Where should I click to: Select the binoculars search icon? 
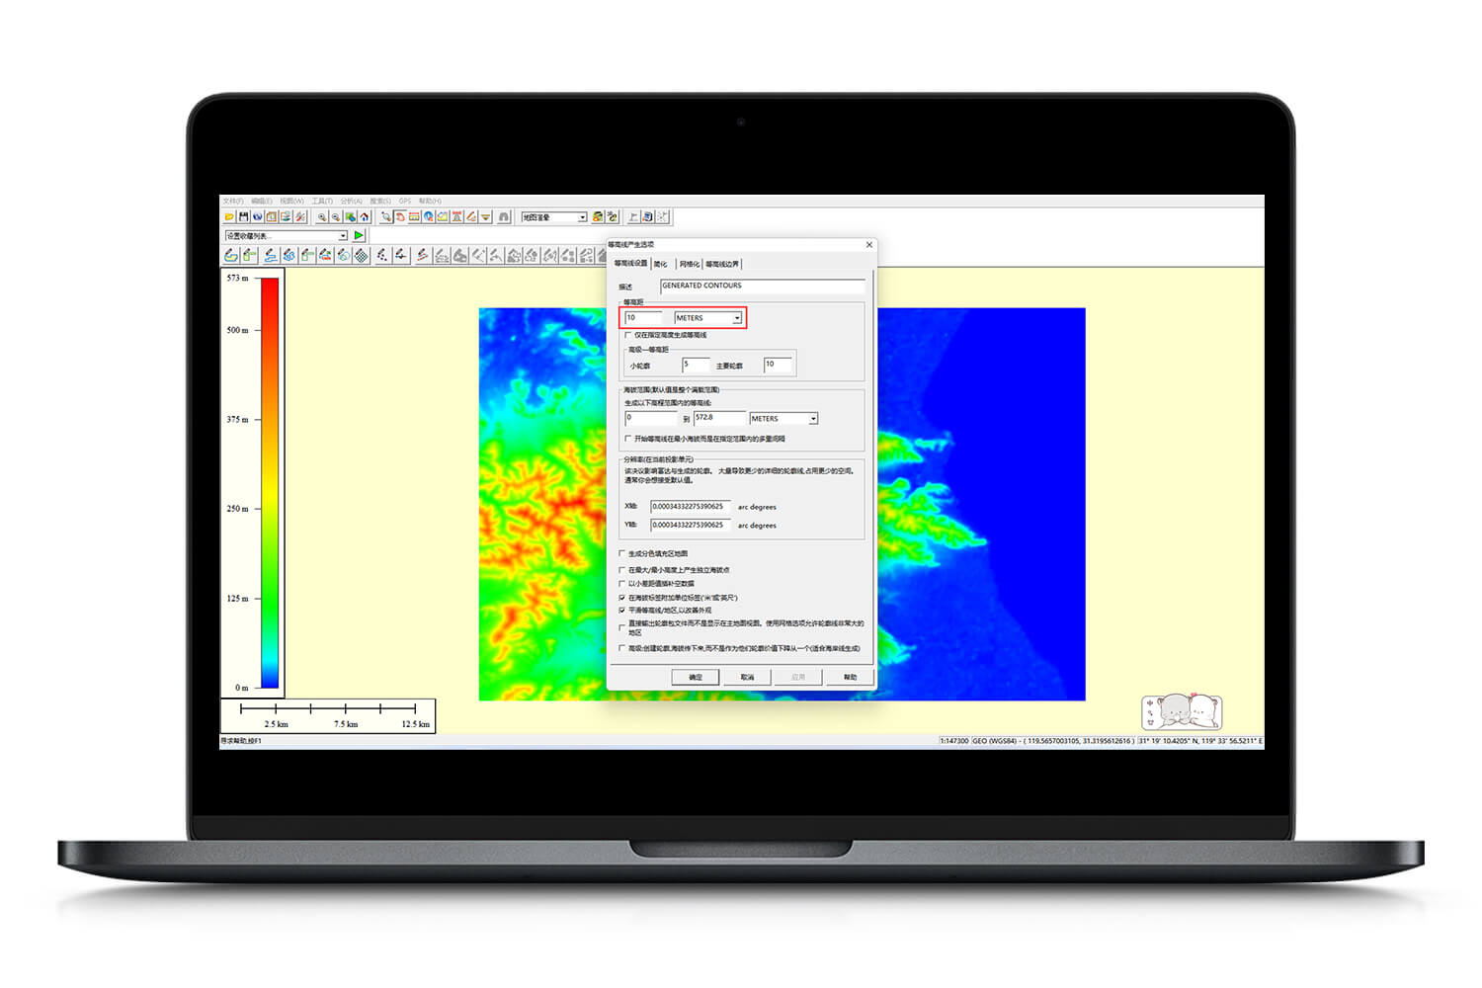pyautogui.click(x=503, y=216)
